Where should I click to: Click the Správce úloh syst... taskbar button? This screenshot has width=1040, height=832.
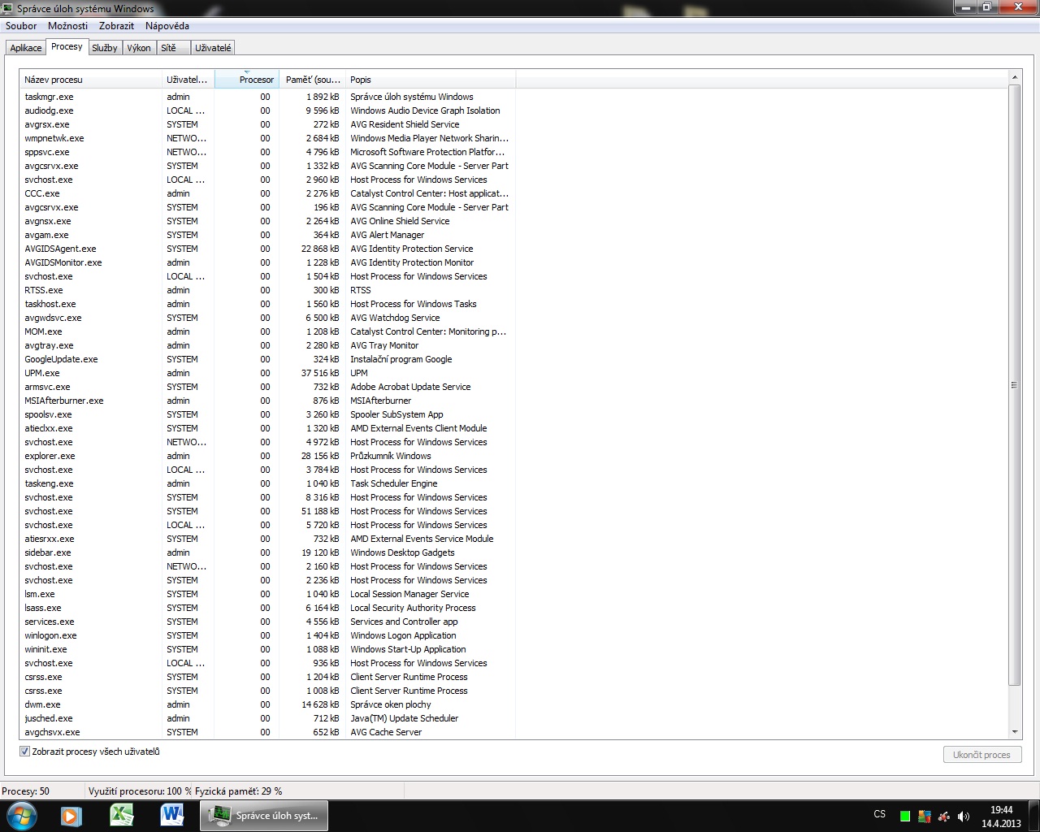(x=264, y=816)
